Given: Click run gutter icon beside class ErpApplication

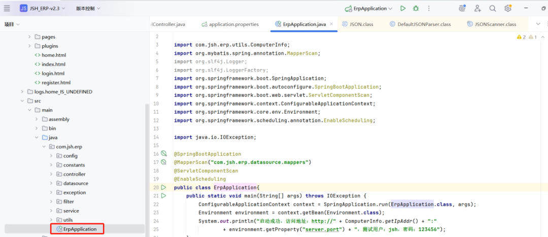Looking at the screenshot, I should [163, 187].
